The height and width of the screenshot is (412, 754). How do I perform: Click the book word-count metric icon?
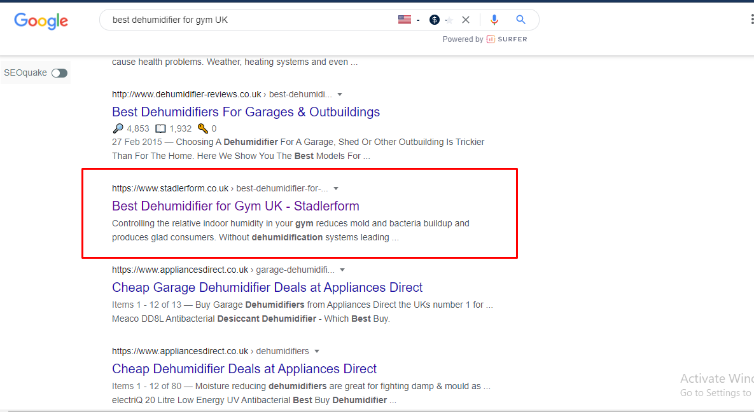tap(160, 128)
